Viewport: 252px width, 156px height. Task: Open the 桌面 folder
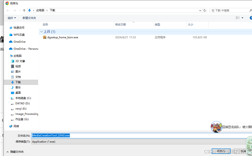pos(18,93)
